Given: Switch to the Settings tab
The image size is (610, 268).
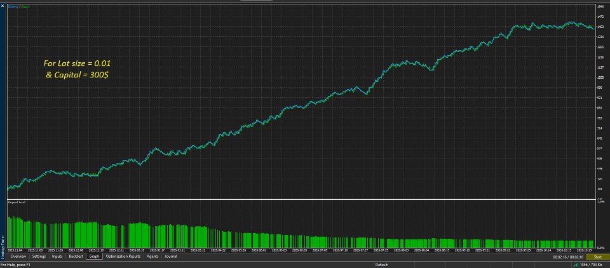Looking at the screenshot, I should (39, 257).
